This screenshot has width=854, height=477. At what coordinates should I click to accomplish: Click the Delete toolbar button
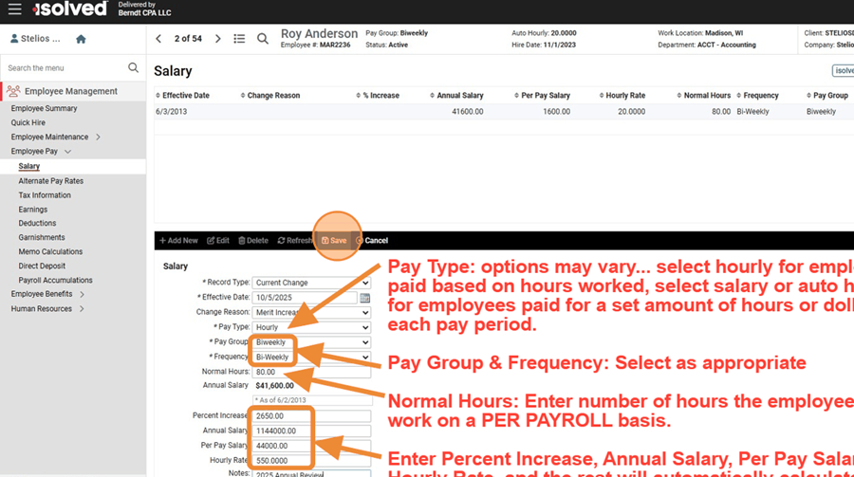coord(253,241)
